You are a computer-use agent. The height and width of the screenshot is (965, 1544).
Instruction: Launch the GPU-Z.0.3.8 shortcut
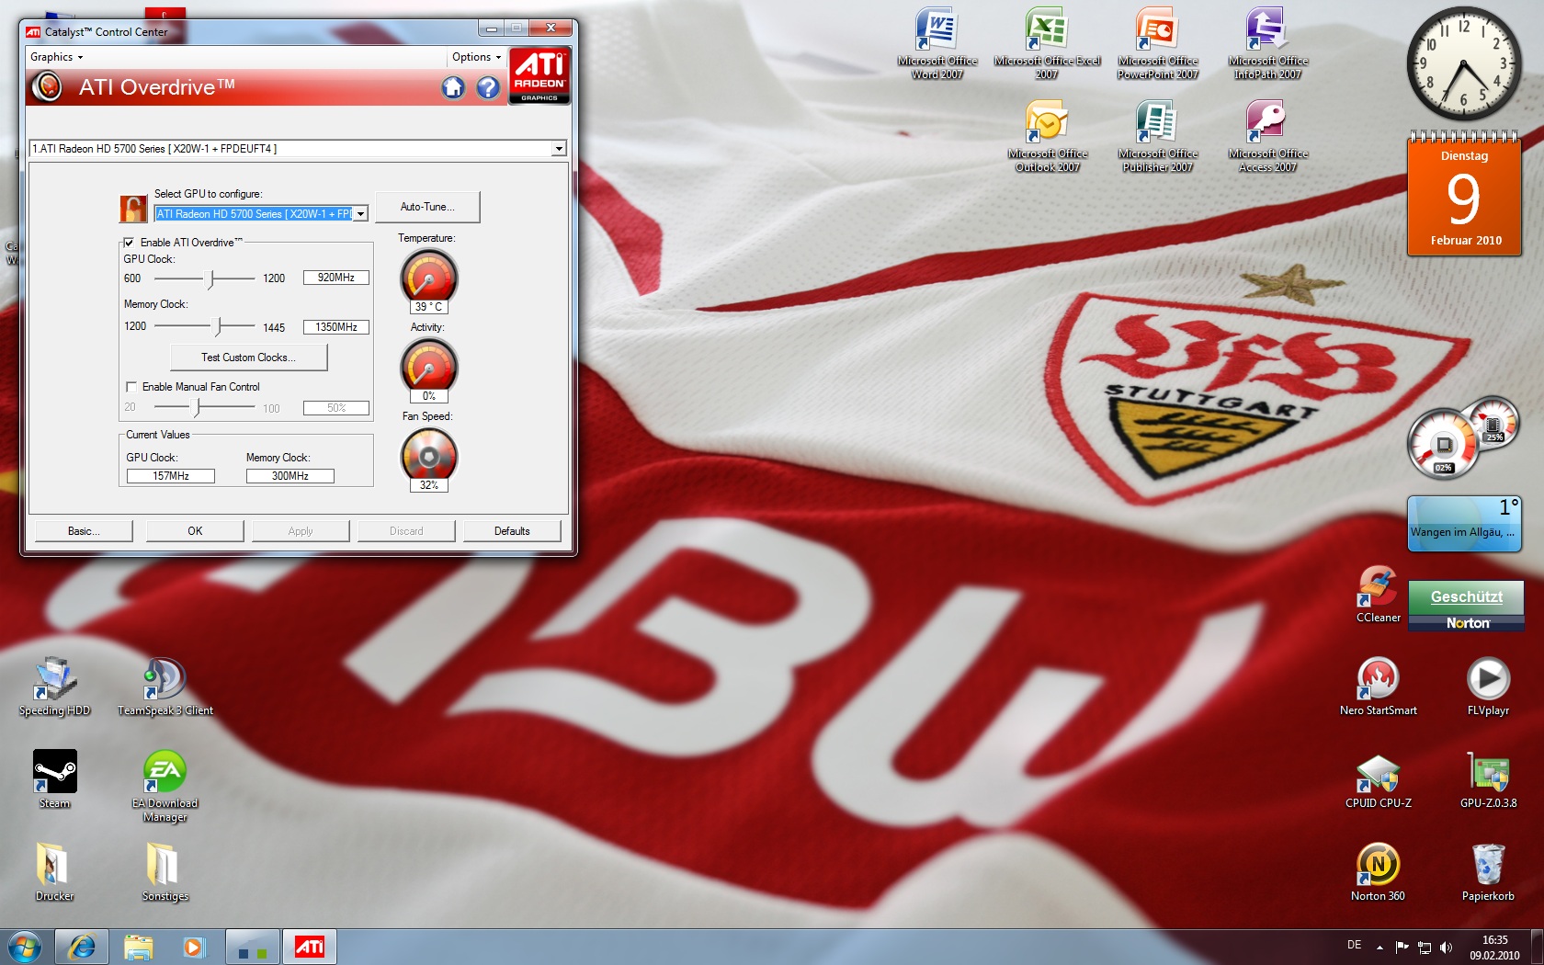click(x=1488, y=780)
